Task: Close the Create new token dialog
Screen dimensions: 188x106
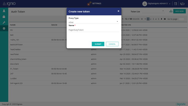Action: [118, 11]
